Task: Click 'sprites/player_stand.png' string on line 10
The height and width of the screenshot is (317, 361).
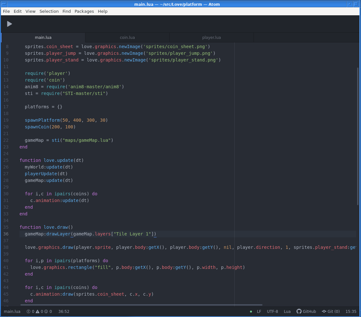Action: pos(183,60)
